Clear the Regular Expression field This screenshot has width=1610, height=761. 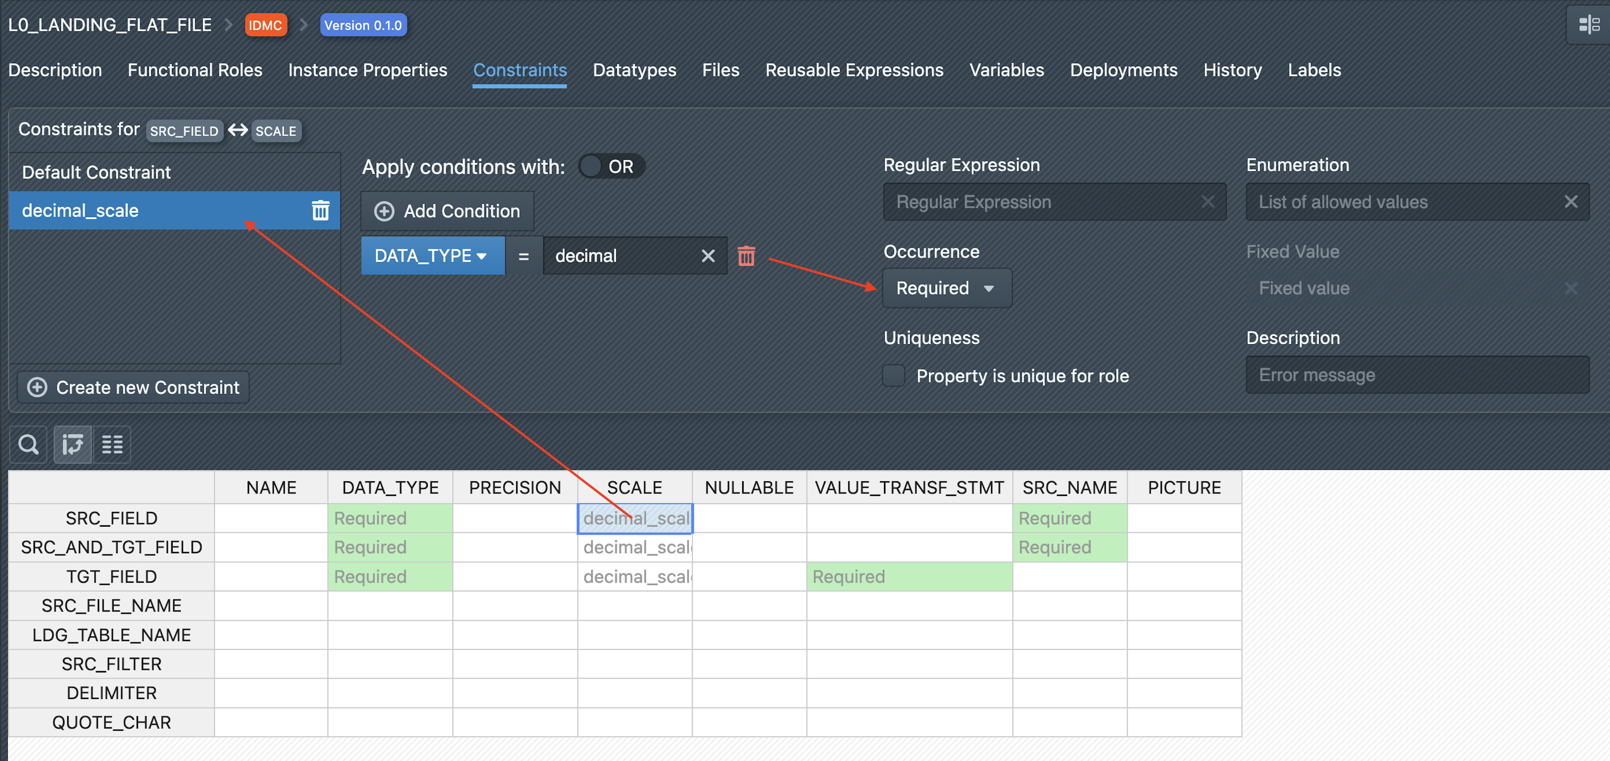pyautogui.click(x=1208, y=202)
